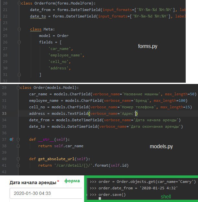Focus the date input showing 2020-01-30 04:33
Image resolution: width=198 pixels, height=202 pixels.
46,193
